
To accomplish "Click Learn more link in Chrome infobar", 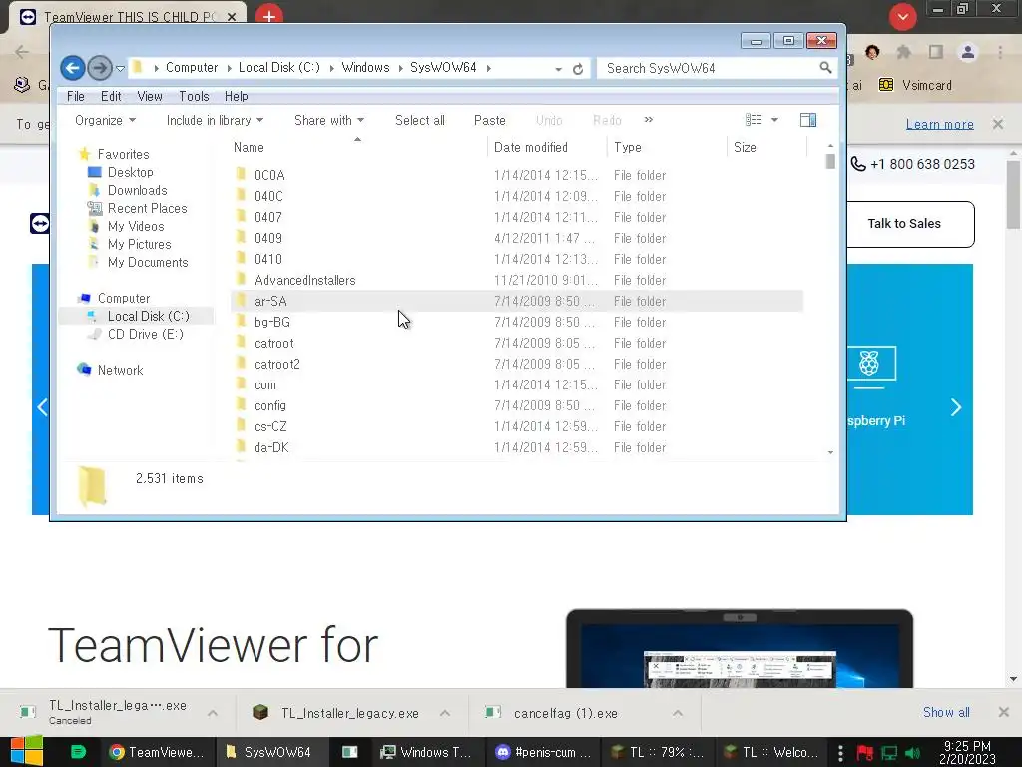I will (x=939, y=124).
